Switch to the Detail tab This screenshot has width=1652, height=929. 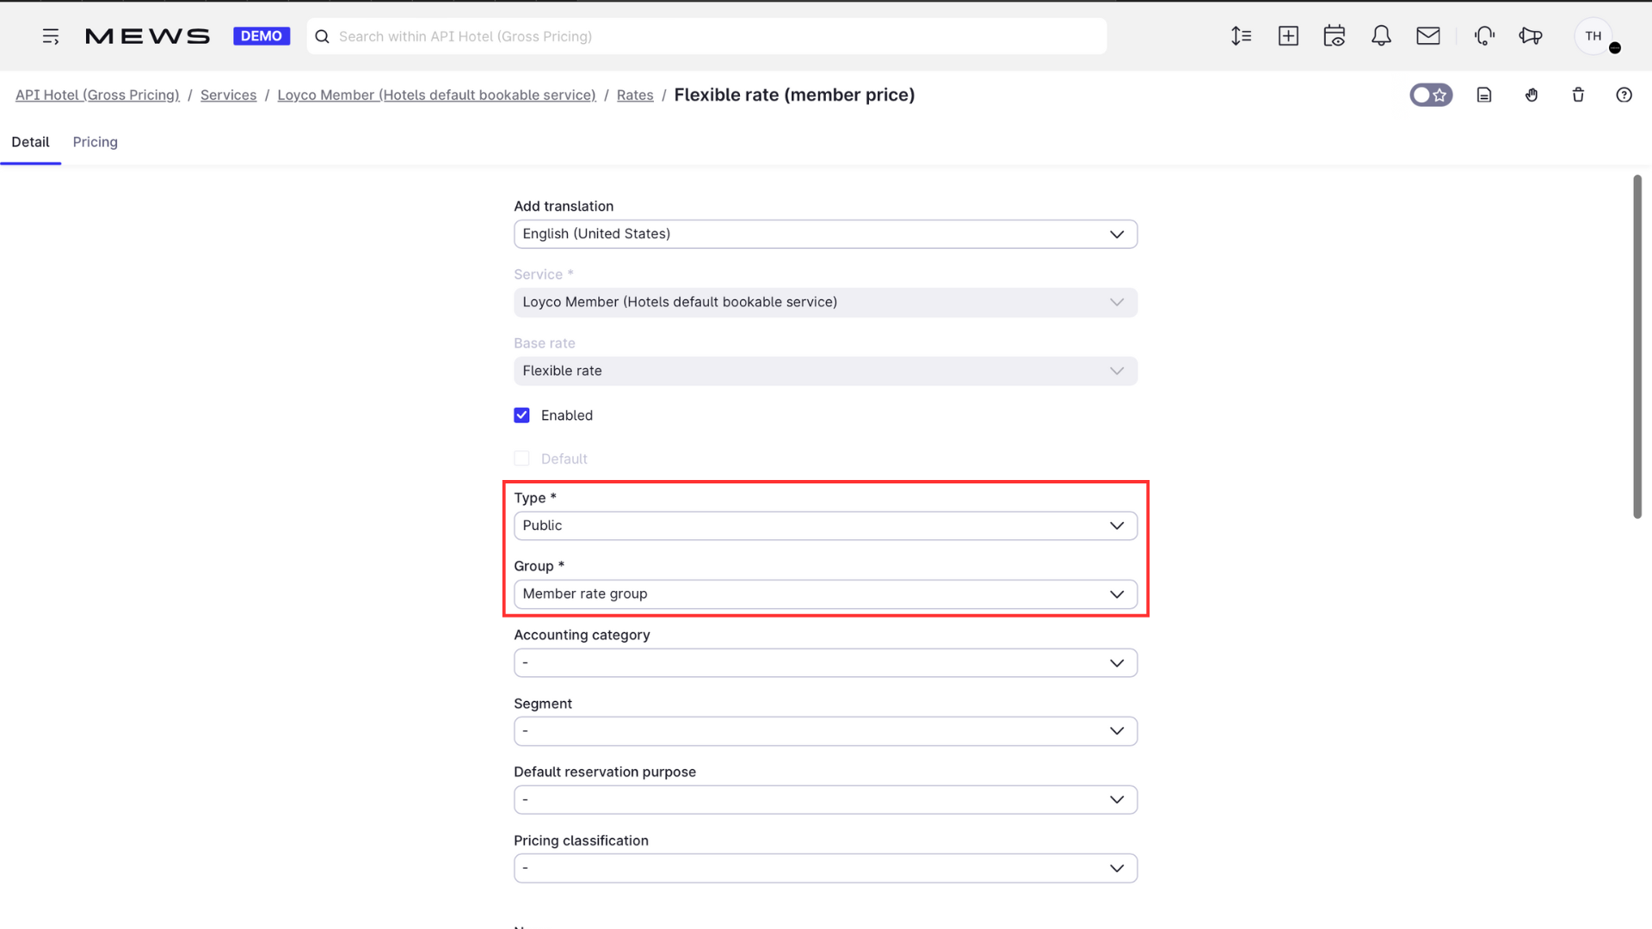tap(30, 142)
